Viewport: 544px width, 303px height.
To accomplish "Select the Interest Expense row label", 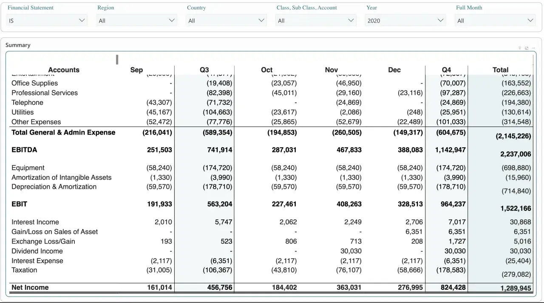I will [x=37, y=261].
